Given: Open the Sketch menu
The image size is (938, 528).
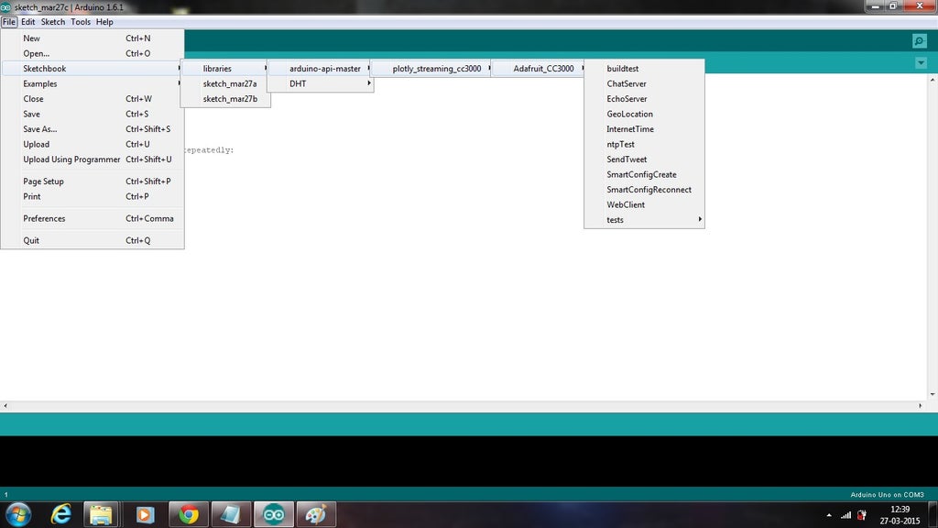Looking at the screenshot, I should pyautogui.click(x=52, y=22).
